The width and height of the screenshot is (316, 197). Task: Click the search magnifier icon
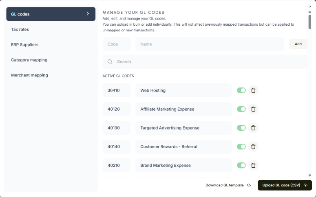tap(110, 62)
